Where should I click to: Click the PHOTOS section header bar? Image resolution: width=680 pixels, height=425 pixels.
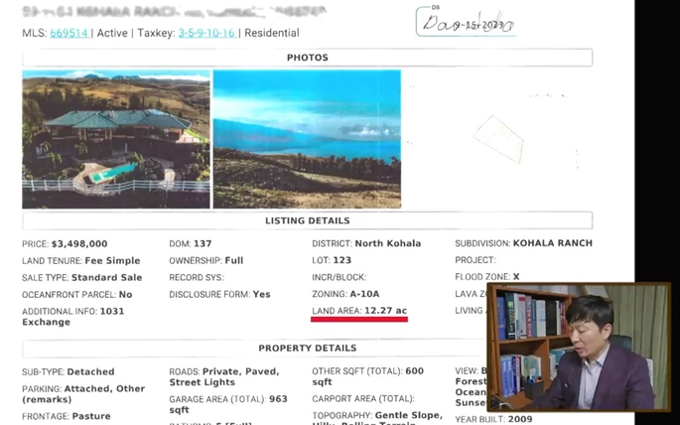click(x=307, y=58)
